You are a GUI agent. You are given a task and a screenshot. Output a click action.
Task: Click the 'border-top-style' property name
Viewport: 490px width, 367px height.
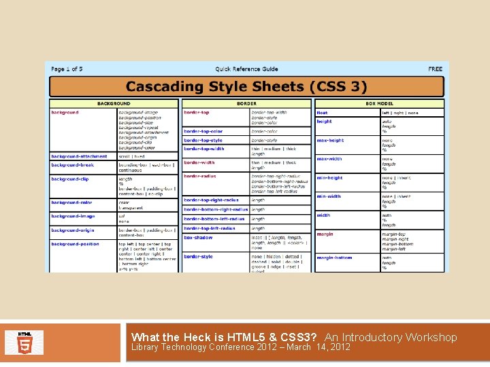point(203,141)
